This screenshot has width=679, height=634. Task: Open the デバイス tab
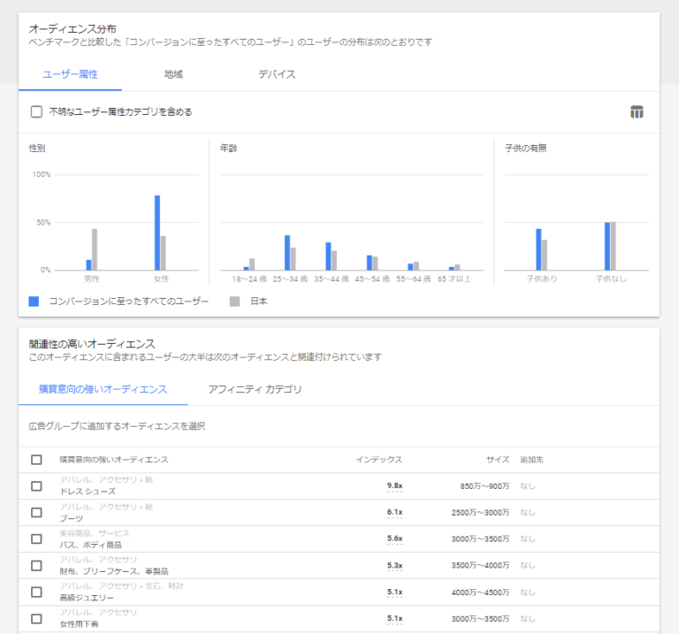point(277,74)
